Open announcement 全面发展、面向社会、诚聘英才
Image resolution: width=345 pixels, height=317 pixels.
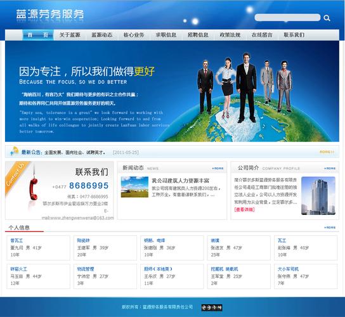75,152
